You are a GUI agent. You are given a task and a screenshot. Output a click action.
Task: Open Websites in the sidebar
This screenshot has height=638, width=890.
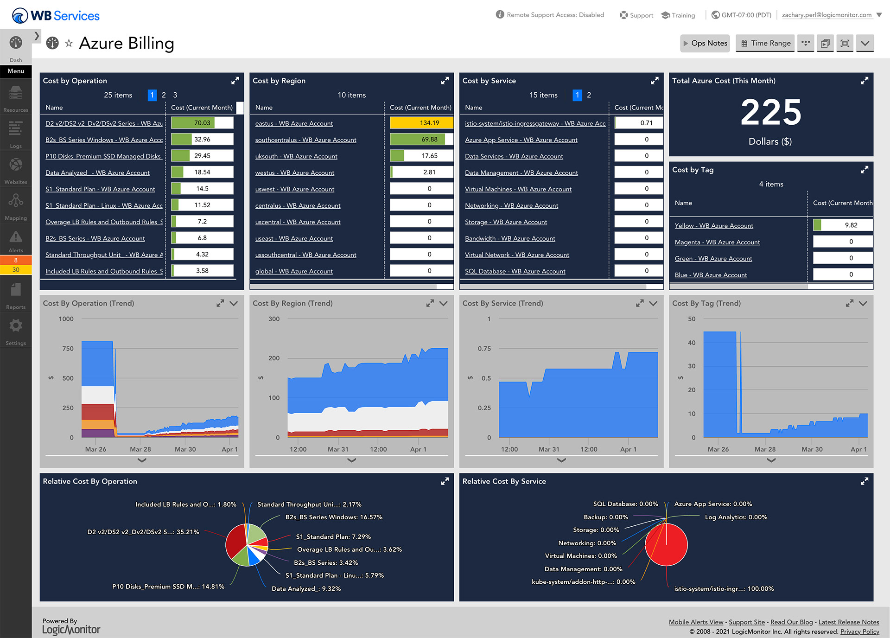(16, 170)
